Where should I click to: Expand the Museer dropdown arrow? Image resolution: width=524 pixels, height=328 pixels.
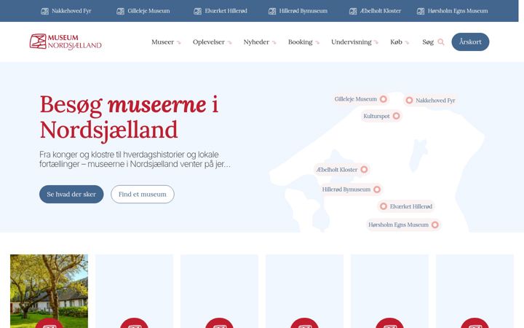[x=179, y=42]
